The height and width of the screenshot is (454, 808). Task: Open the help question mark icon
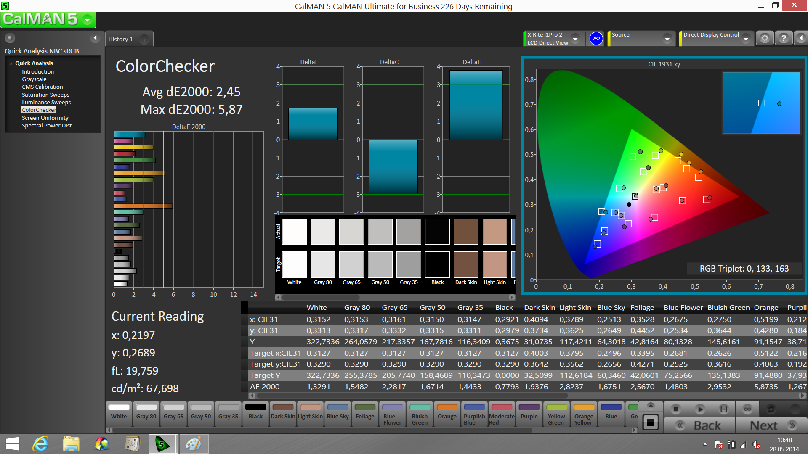783,38
